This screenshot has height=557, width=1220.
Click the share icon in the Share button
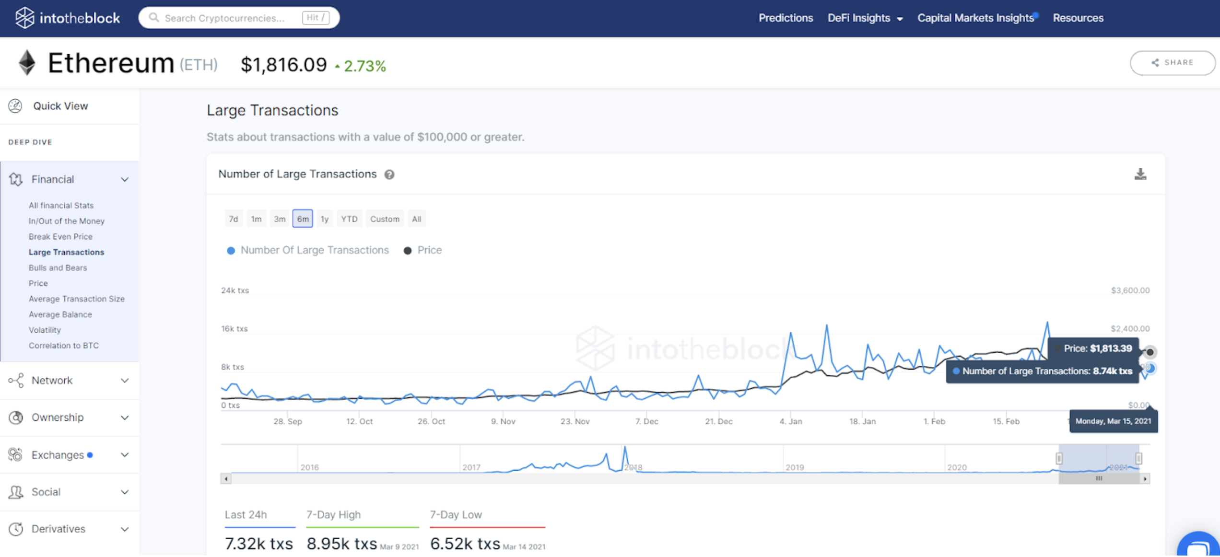(x=1155, y=63)
